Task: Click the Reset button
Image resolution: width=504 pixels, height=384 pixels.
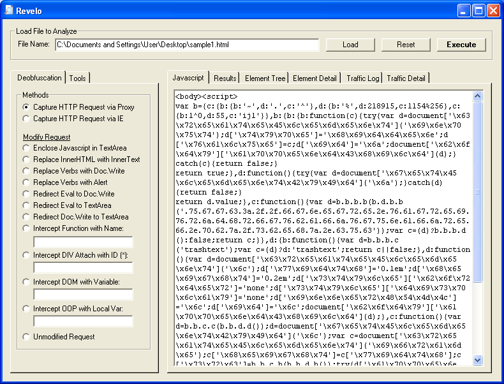Action: pyautogui.click(x=406, y=45)
